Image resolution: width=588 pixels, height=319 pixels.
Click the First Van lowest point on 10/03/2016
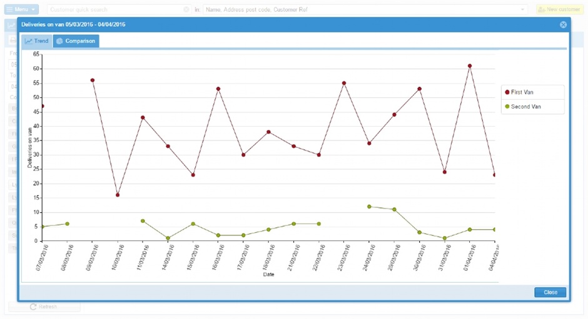coord(118,195)
